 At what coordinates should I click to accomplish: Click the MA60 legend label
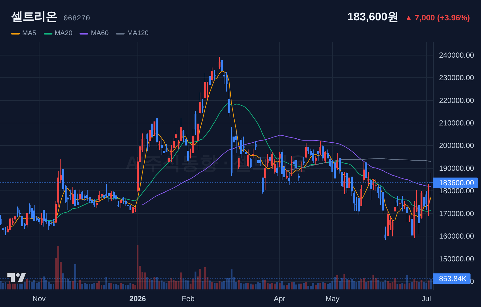click(100, 33)
